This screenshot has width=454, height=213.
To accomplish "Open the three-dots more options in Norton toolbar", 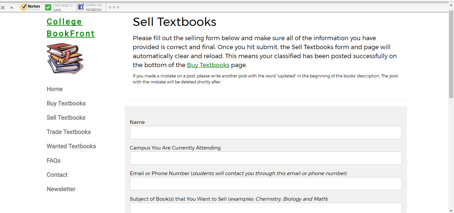I will pos(114,7).
